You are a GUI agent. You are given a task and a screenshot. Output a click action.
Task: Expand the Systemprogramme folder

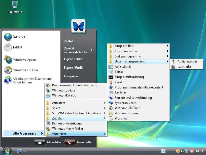127,56
